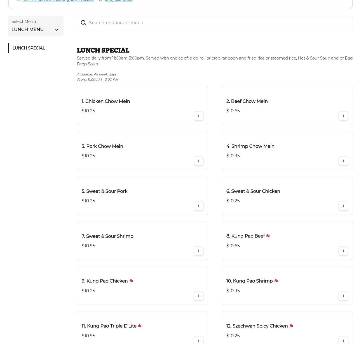The height and width of the screenshot is (344, 361).
Task: Jump to LUNCH SPECIAL section in sidebar
Action: coord(29,48)
